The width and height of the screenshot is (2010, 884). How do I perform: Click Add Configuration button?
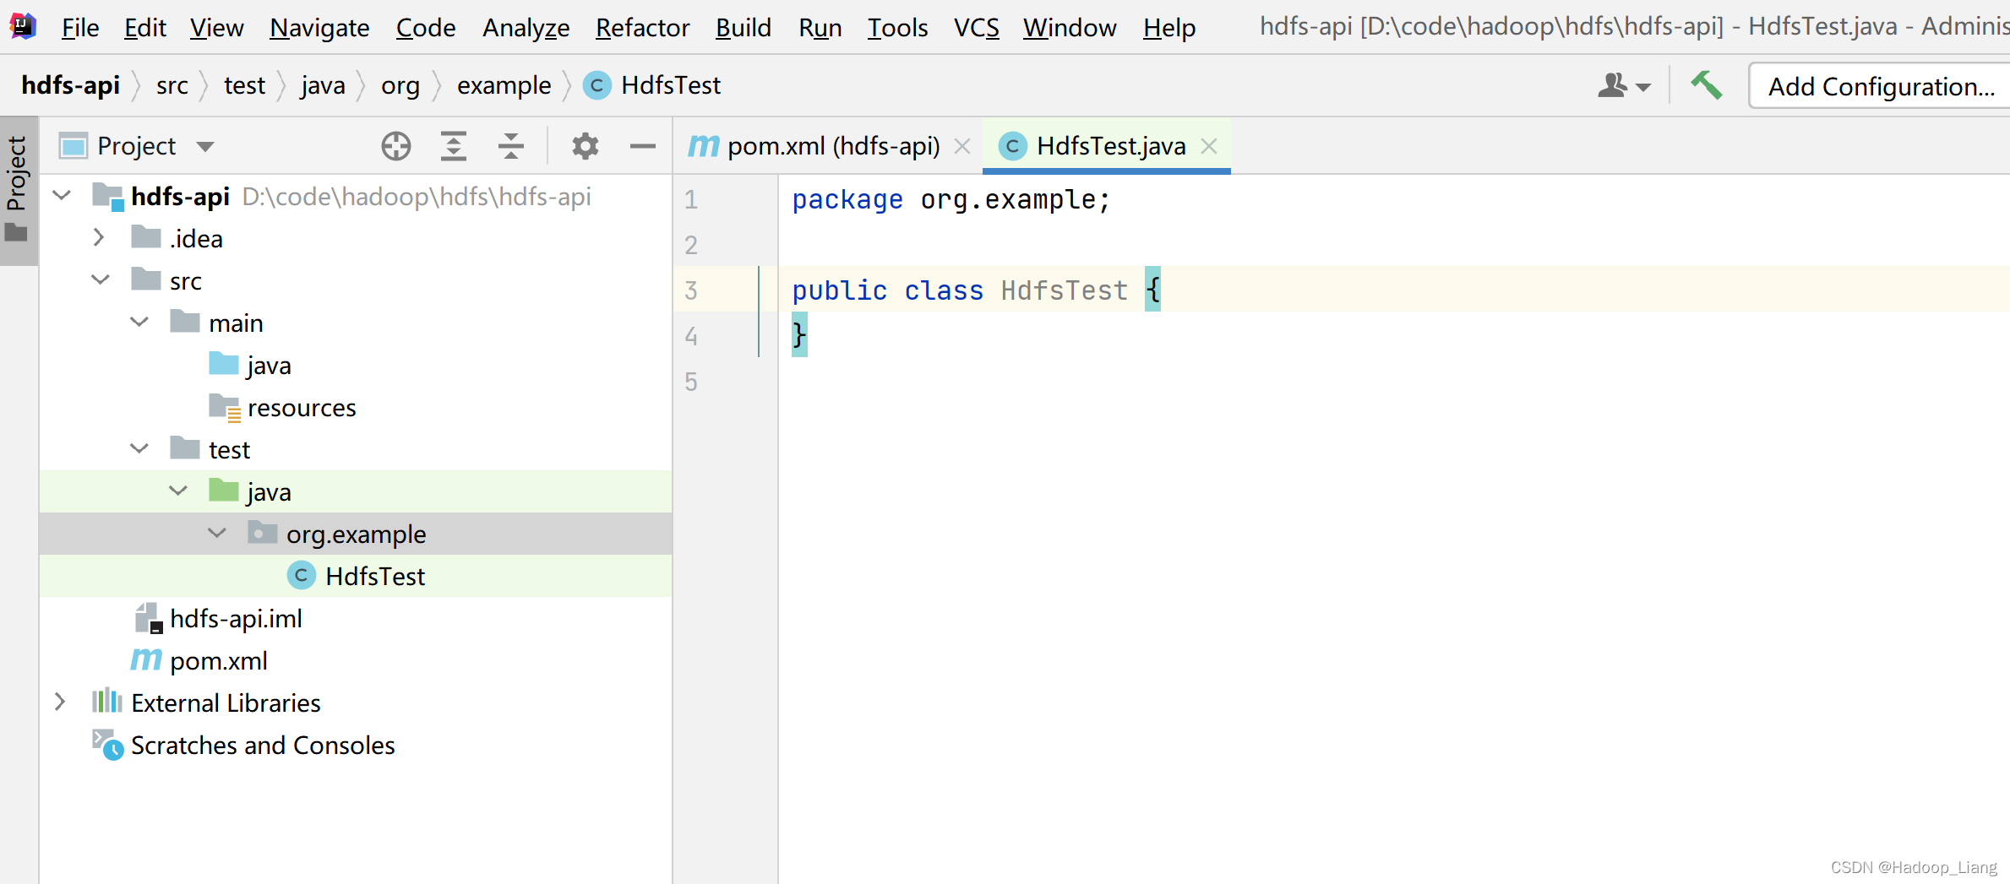tap(1881, 86)
